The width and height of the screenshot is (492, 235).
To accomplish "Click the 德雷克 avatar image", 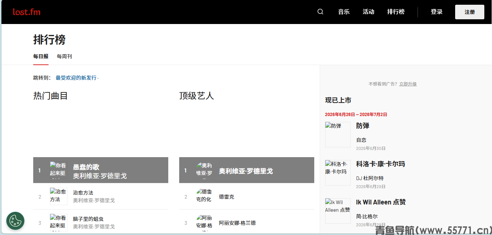I will (205, 196).
